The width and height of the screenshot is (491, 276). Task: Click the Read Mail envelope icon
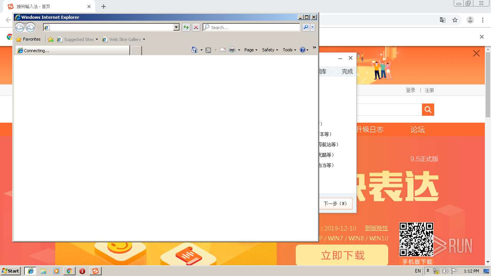tap(222, 50)
